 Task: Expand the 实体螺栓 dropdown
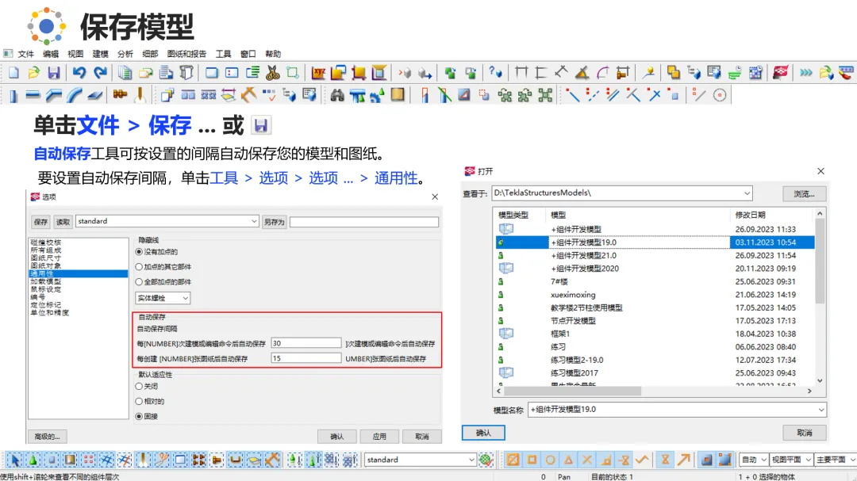(x=185, y=298)
